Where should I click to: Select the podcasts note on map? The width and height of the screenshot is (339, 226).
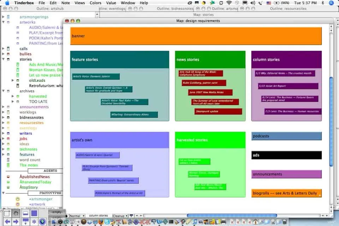click(286, 136)
